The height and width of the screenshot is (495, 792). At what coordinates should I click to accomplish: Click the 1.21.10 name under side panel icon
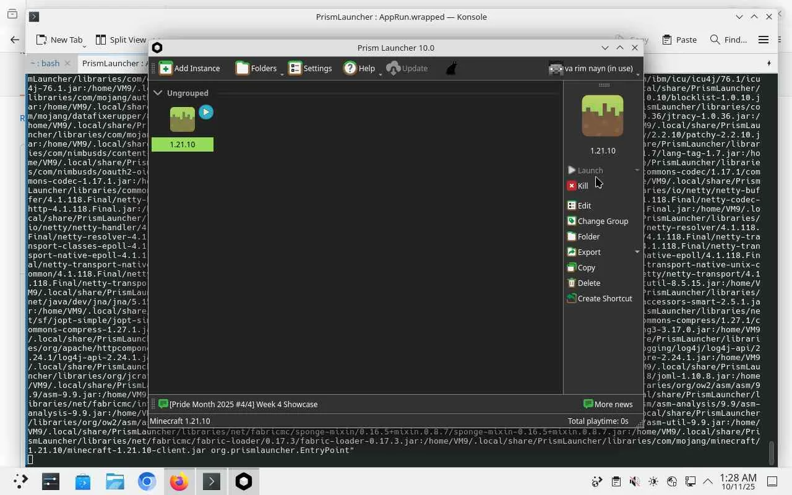603,150
